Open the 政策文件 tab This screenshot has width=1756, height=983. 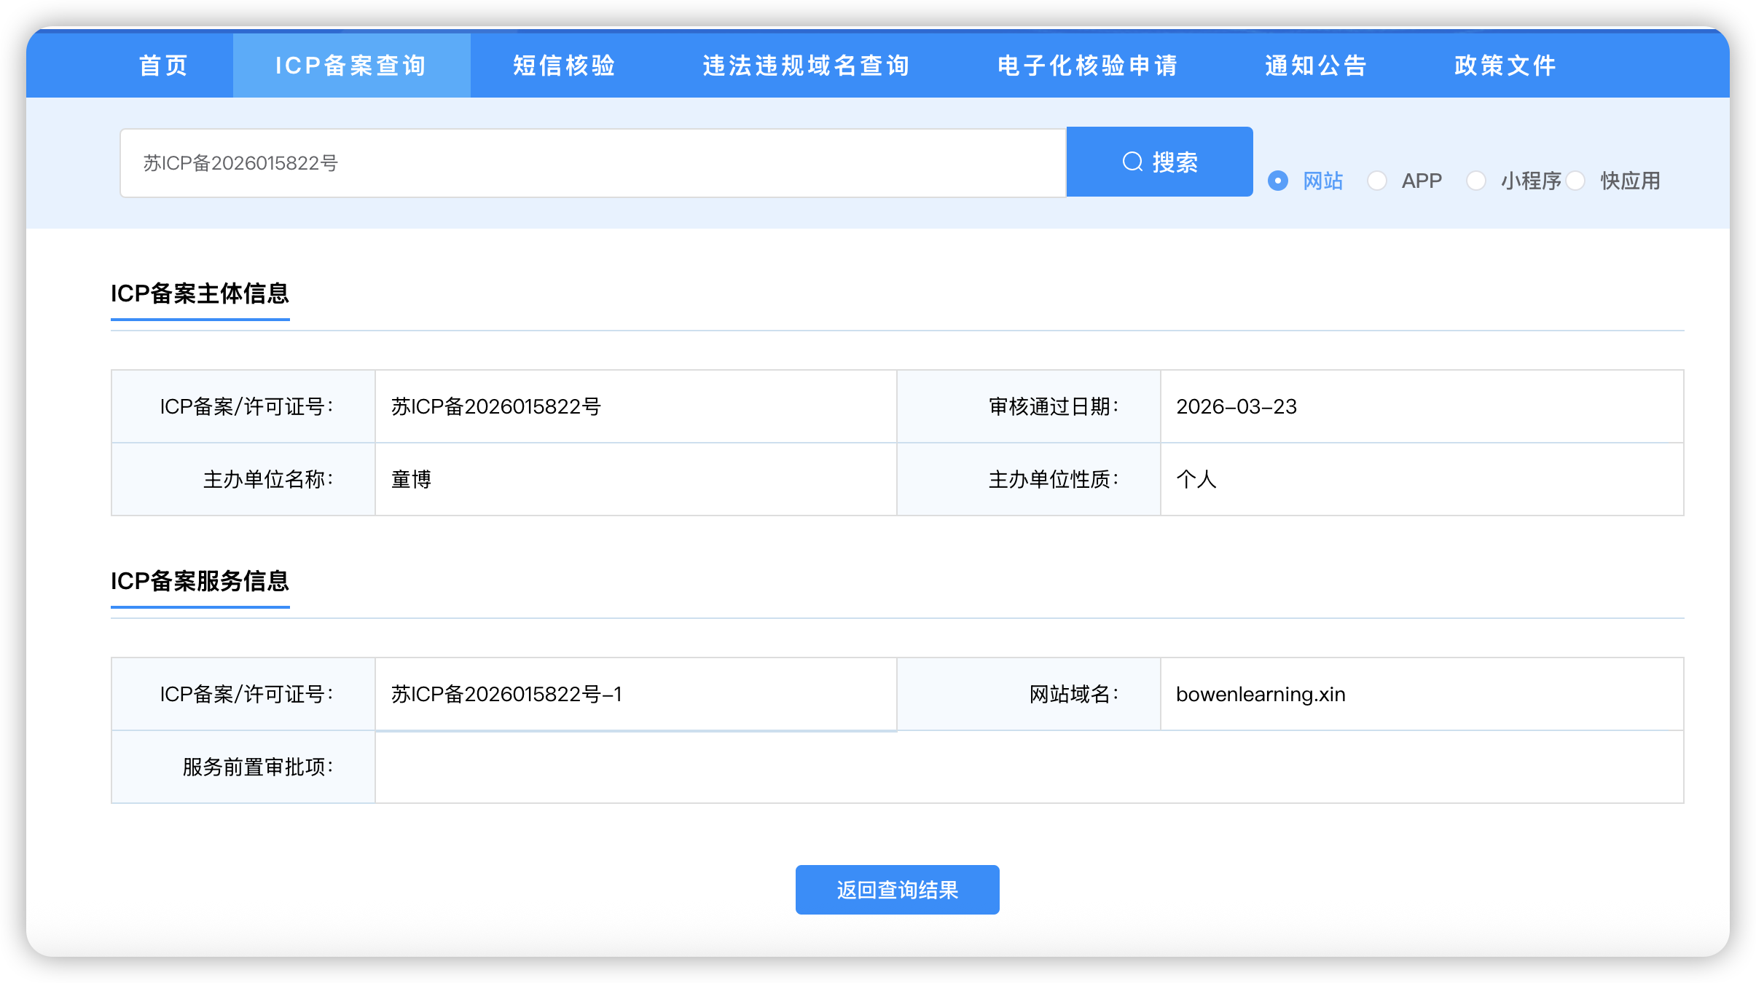[x=1506, y=66]
